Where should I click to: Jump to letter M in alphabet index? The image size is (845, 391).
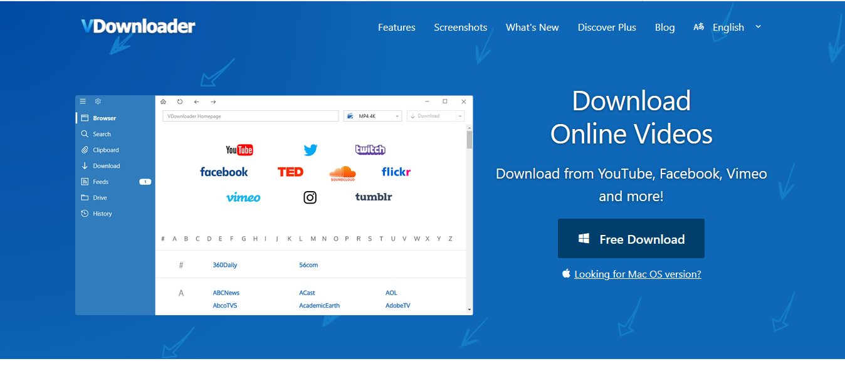tap(313, 239)
